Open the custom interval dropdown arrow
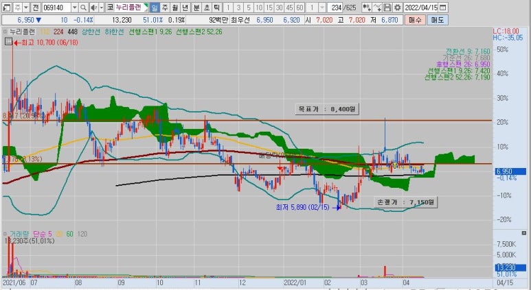Screen dimensions: 531x290 322,7
